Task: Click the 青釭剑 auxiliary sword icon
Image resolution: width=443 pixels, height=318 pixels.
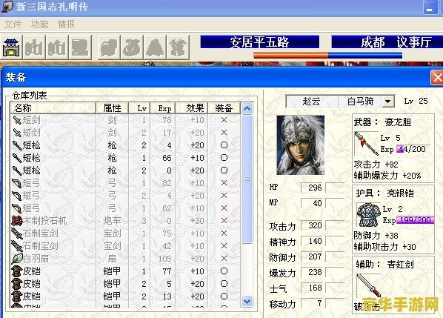Action: pyautogui.click(x=369, y=285)
